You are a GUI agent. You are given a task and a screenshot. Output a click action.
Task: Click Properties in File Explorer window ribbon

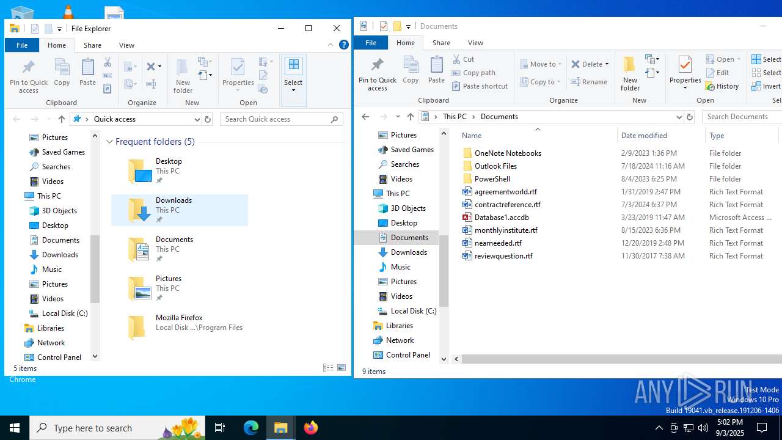tap(238, 75)
